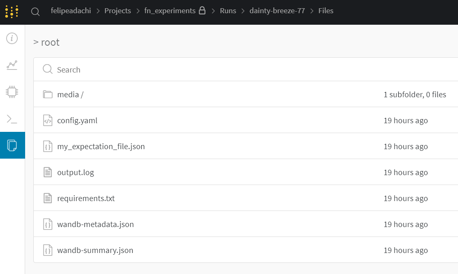
Task: Select the Files icon in sidebar
Action: click(x=12, y=145)
